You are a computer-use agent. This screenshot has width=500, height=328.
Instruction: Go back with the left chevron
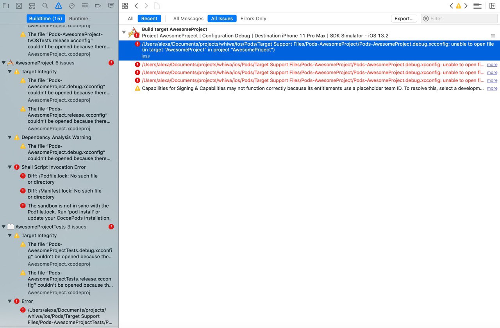(136, 6)
